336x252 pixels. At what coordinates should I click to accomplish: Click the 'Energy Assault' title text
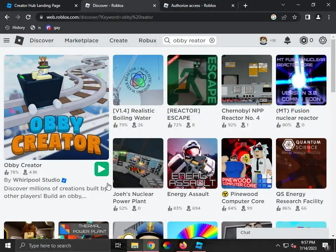tap(188, 194)
